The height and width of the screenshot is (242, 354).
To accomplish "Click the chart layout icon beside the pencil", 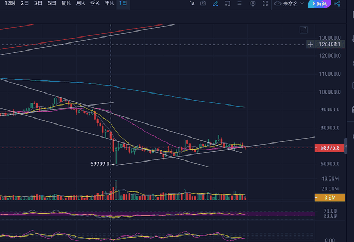I will pyautogui.click(x=228, y=3).
